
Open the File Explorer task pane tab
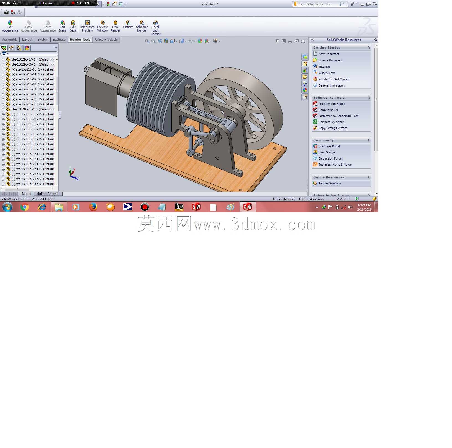pyautogui.click(x=305, y=77)
